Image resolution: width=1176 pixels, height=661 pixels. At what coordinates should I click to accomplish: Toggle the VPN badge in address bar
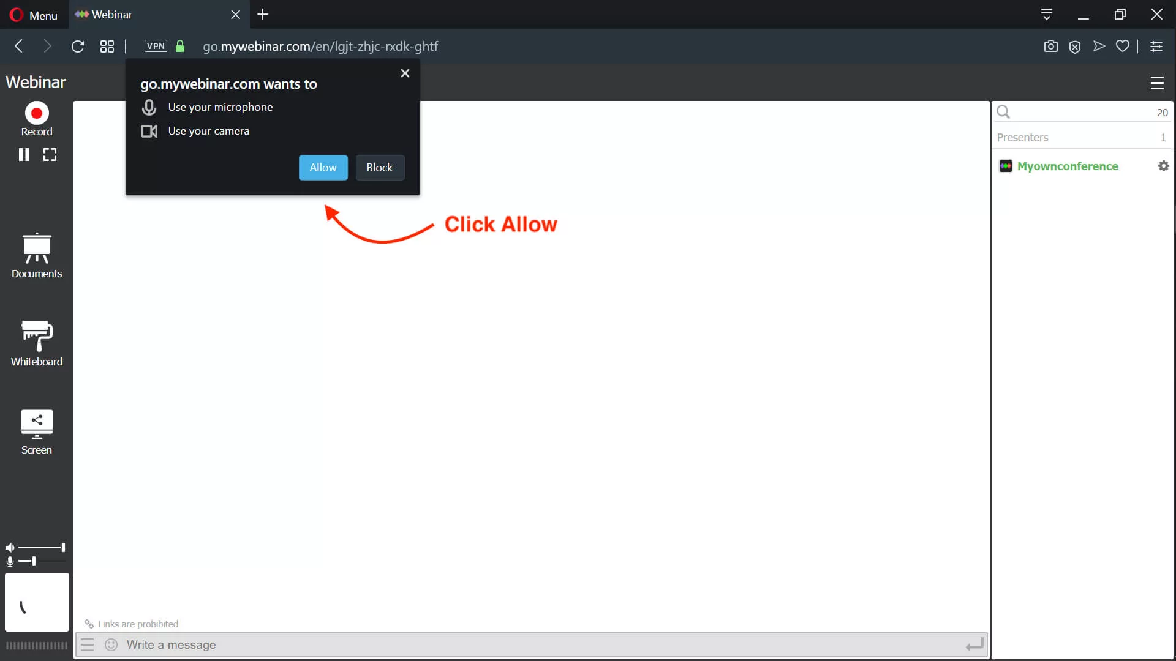[157, 46]
